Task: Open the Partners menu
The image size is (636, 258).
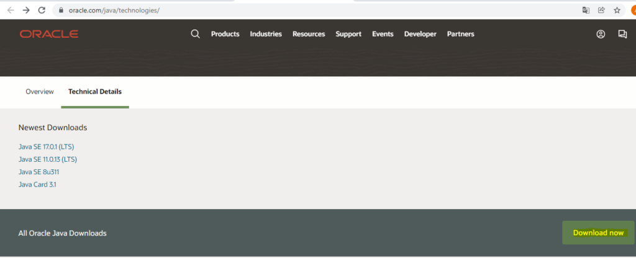Action: point(461,34)
